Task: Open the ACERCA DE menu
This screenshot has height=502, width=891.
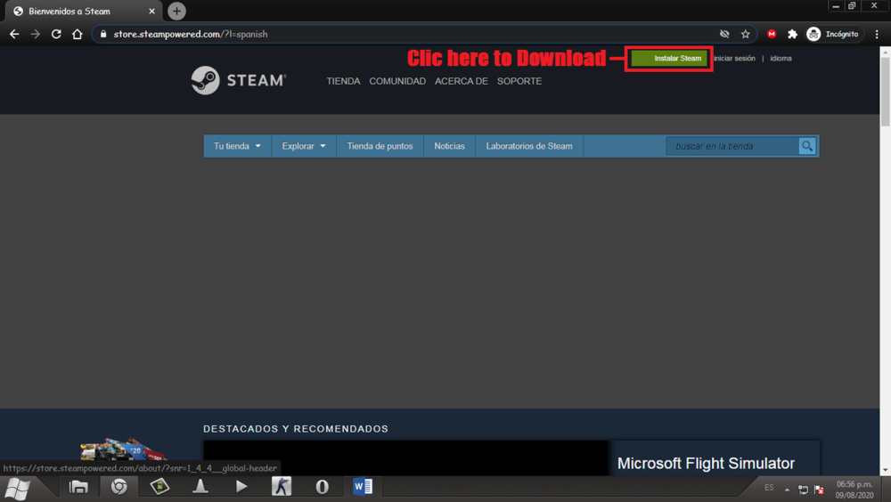Action: [x=462, y=81]
